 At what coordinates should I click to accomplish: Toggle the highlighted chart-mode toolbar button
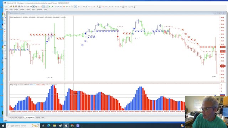tap(76, 6)
